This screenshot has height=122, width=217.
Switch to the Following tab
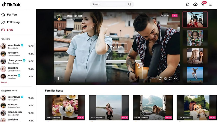coord(13,22)
